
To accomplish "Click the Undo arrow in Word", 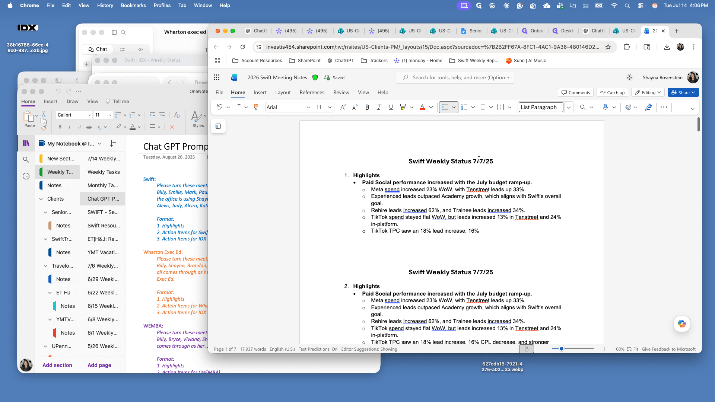I will (220, 107).
